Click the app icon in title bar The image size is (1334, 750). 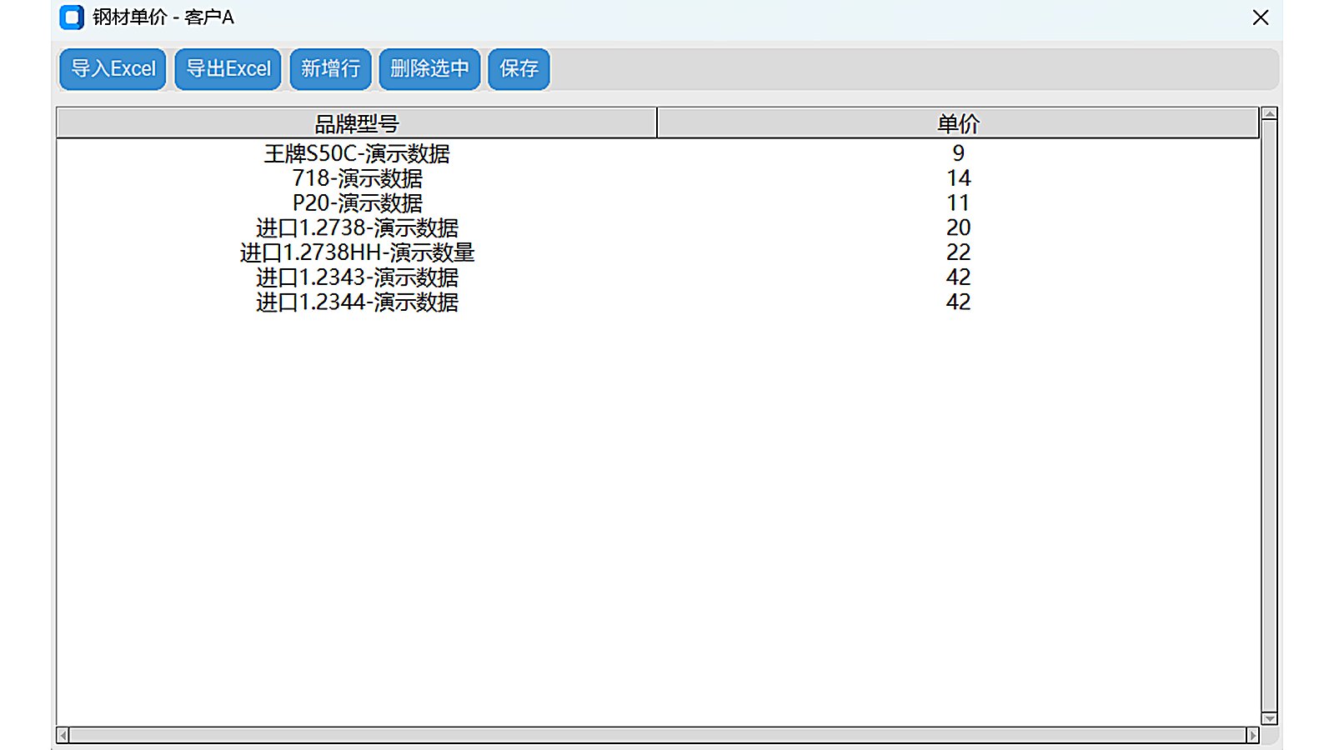click(73, 17)
